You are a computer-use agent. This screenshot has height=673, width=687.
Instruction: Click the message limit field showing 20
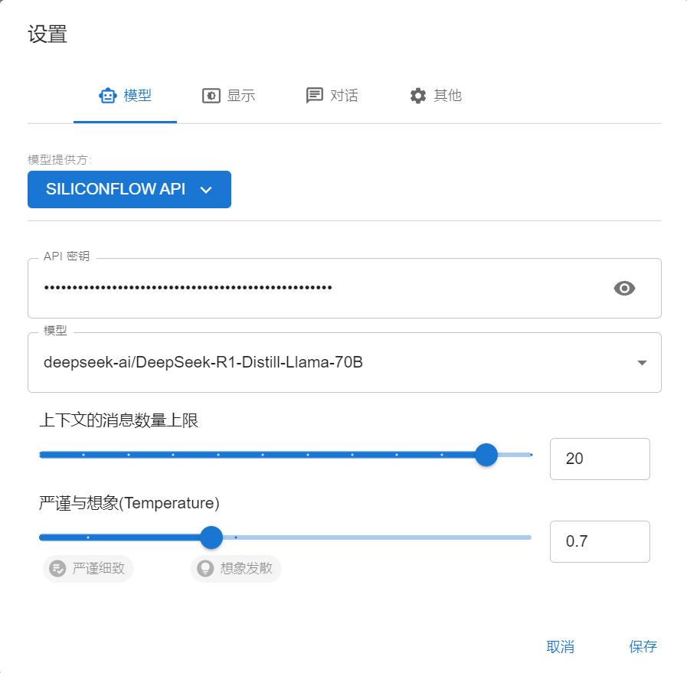[x=600, y=459]
